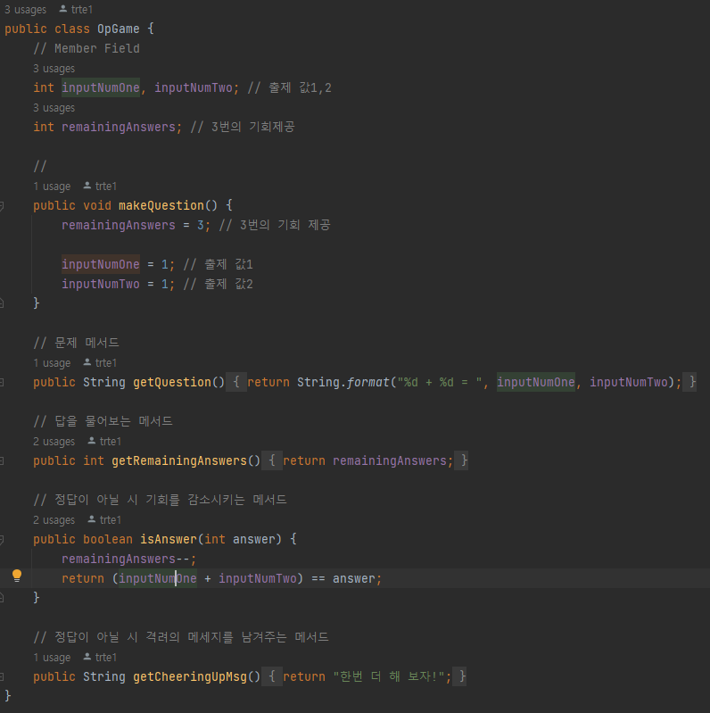Viewport: 710px width, 713px height.
Task: Expand the folded opening brace after getQuestion()
Action: [x=236, y=382]
